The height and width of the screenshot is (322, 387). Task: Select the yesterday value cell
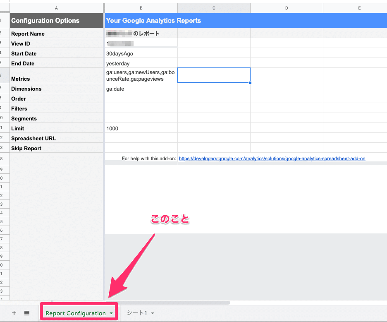coord(141,63)
